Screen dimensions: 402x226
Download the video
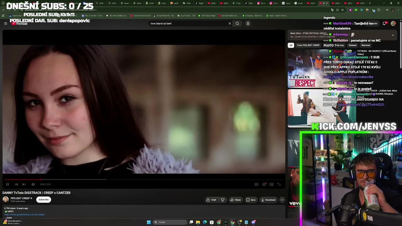[x=268, y=200]
